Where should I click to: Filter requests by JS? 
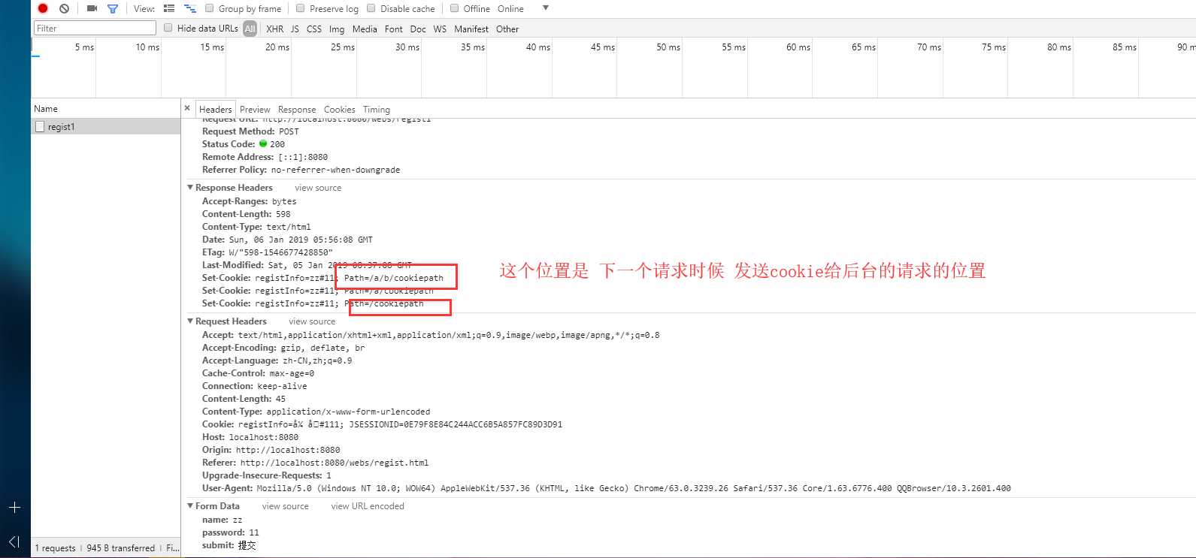pos(295,29)
